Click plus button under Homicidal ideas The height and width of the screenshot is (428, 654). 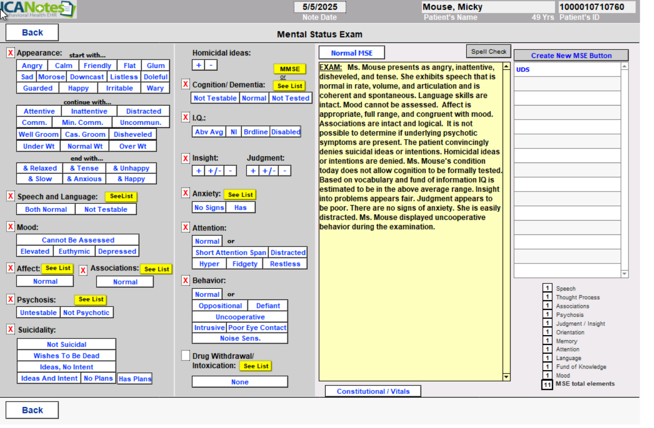coord(198,65)
